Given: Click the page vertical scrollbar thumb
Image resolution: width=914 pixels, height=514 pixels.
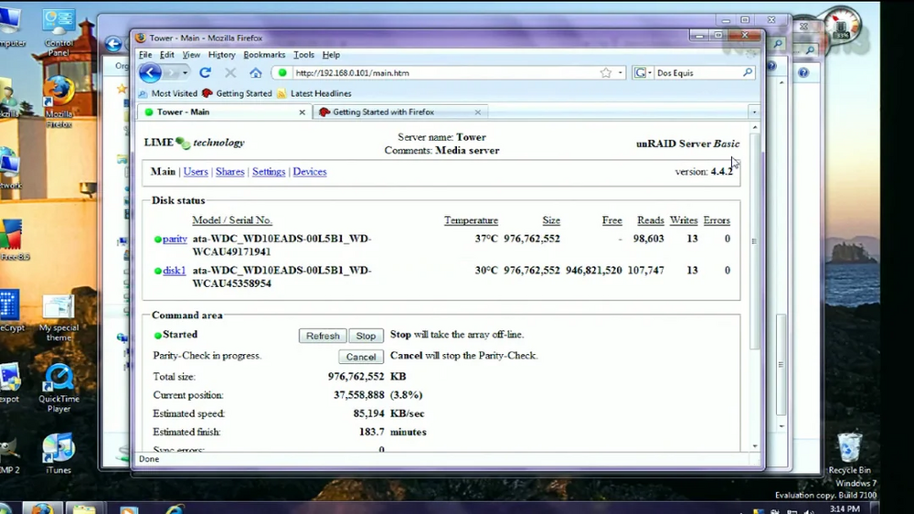Looking at the screenshot, I should (x=755, y=241).
